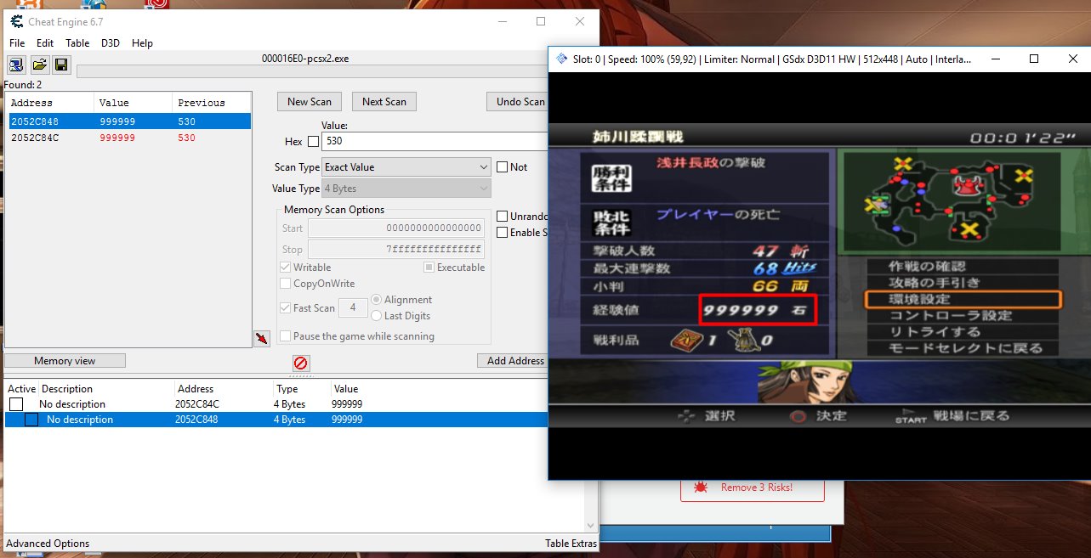Screen dimensions: 1091x558
Task: Click the scan progress bar
Action: click(x=311, y=71)
